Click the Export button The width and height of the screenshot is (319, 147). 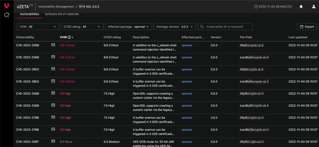coord(307,27)
